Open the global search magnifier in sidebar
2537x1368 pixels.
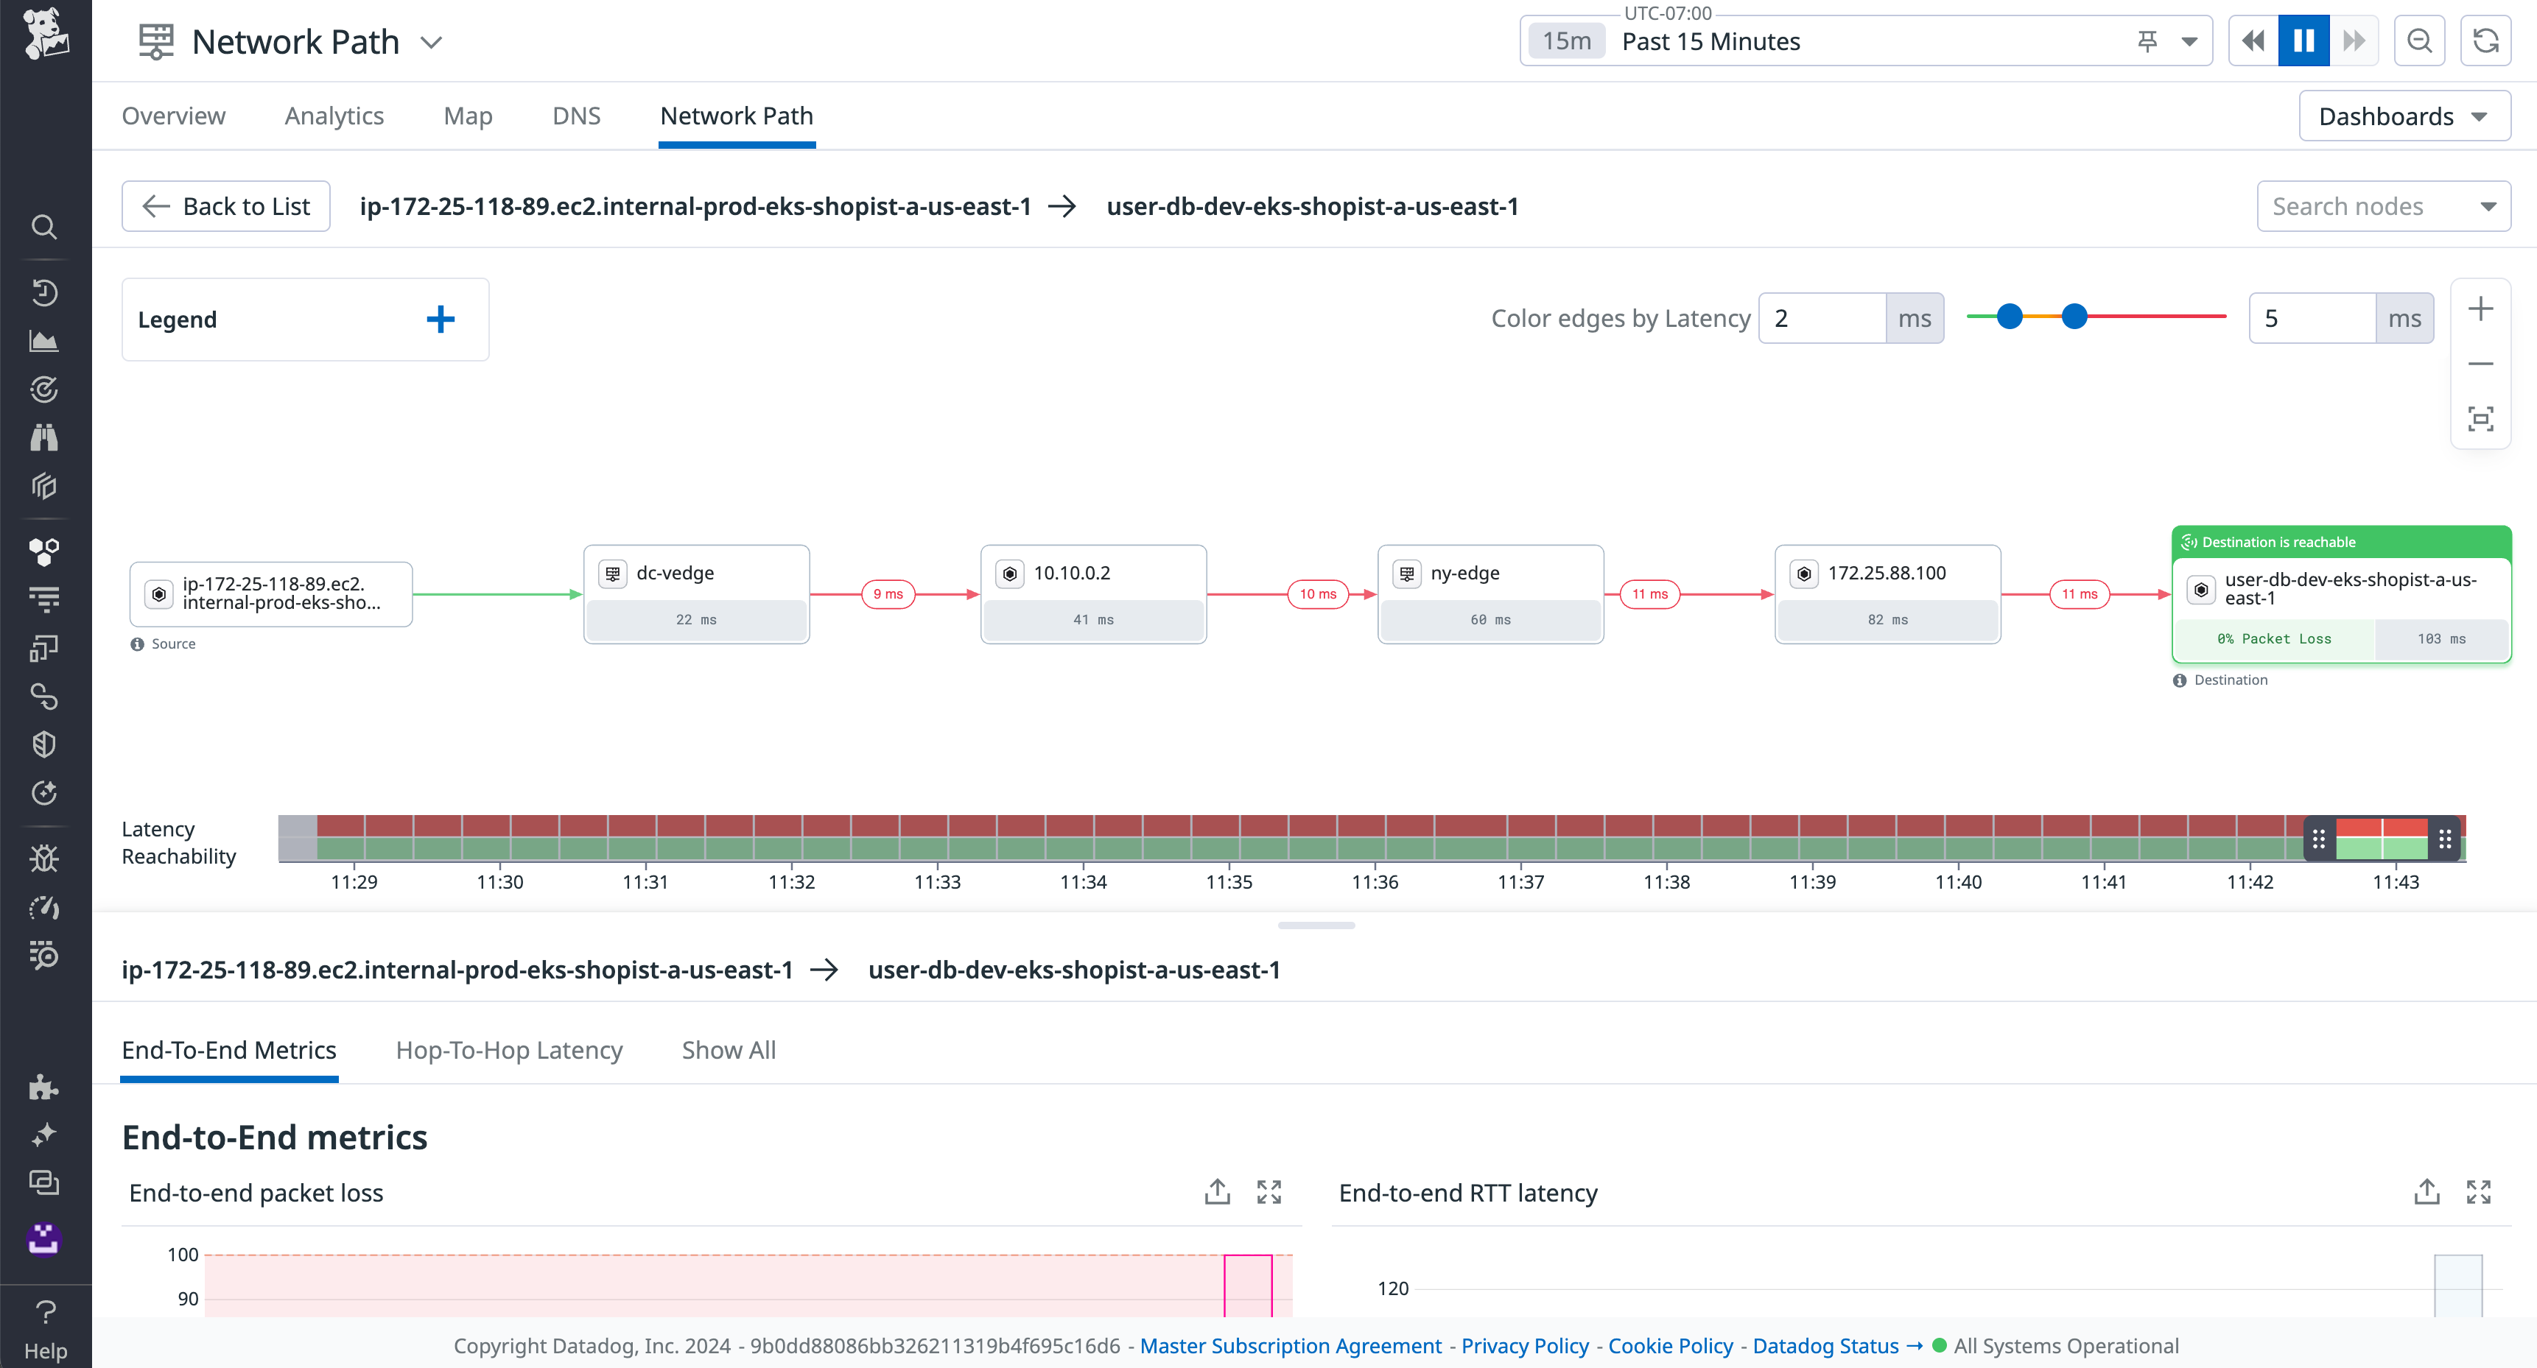point(46,228)
